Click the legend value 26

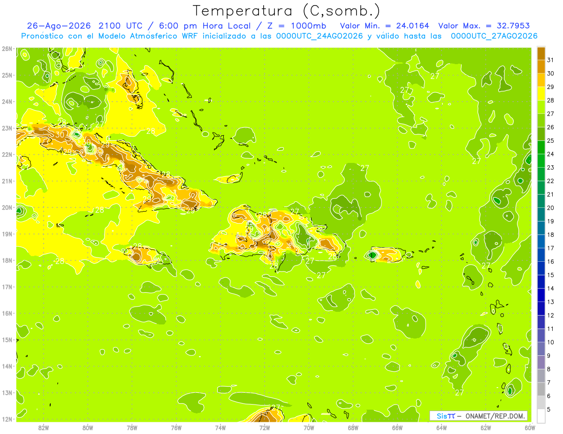click(x=551, y=127)
